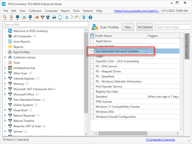Open the youtube.com/watch link
Screen dimensions: 192x144
point(137,11)
